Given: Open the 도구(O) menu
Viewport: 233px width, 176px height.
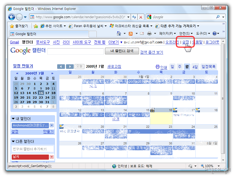Looking at the screenshot, I should [x=203, y=33].
